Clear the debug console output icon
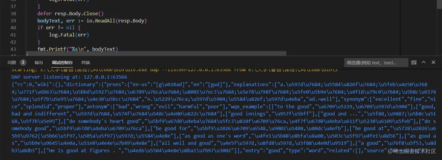 pos(414,63)
